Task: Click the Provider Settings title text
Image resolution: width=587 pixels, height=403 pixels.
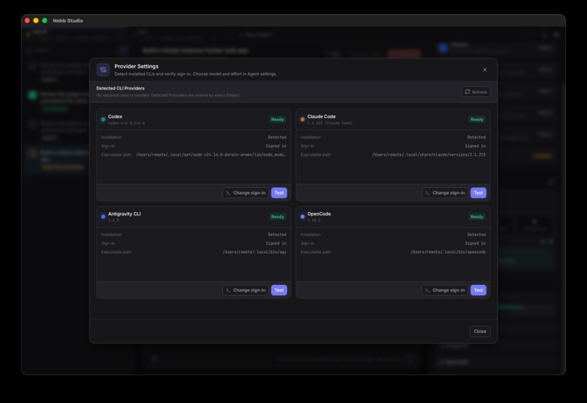Action: (136, 66)
